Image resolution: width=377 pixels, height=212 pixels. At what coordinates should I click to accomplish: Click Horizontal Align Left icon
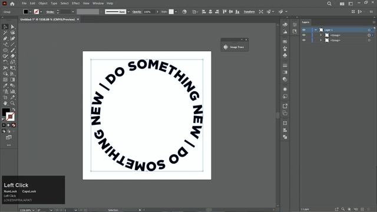click(204, 12)
